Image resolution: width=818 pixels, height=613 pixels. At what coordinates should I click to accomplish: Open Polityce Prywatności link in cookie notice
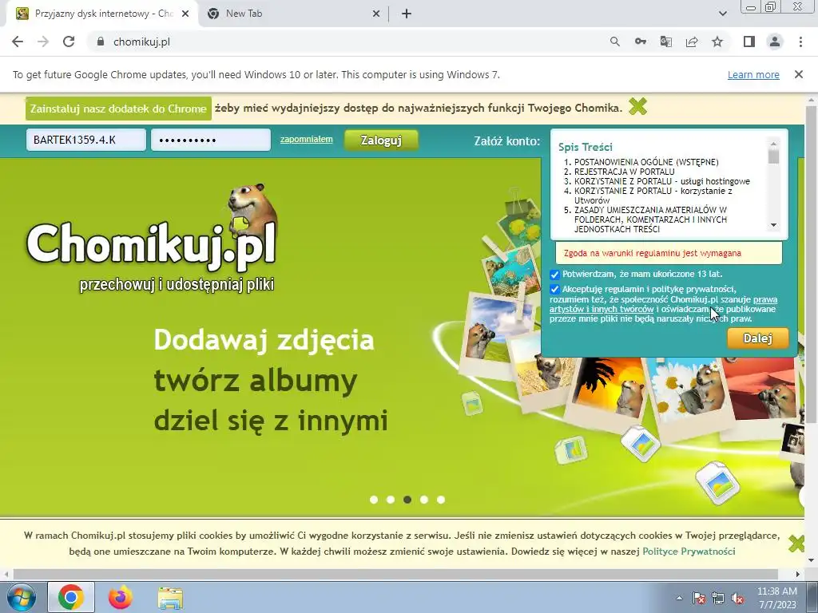(x=689, y=552)
